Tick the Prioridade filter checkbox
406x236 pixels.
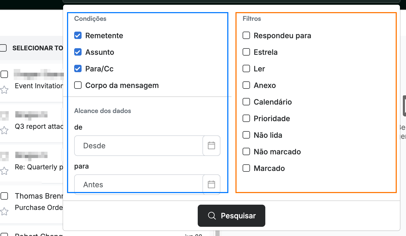pyautogui.click(x=246, y=118)
